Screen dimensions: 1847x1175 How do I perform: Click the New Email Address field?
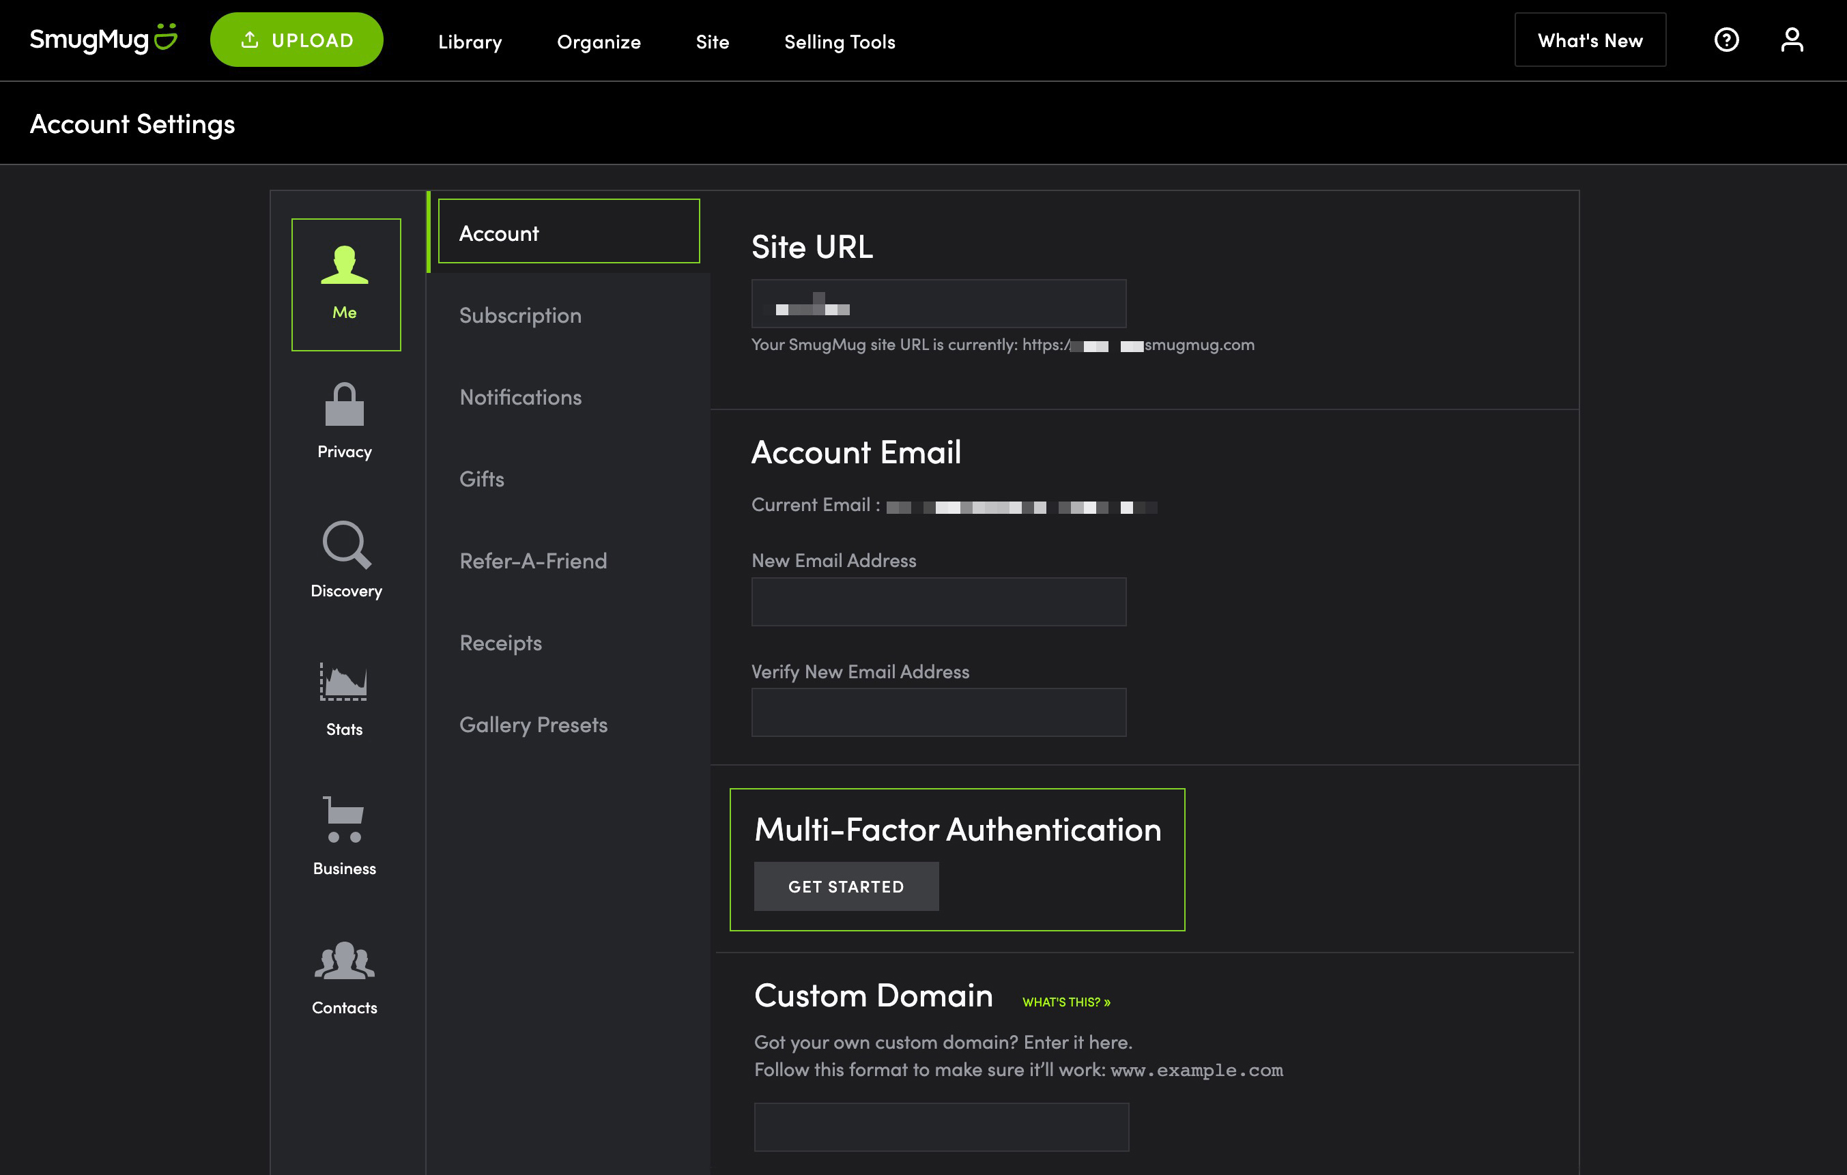coord(938,601)
